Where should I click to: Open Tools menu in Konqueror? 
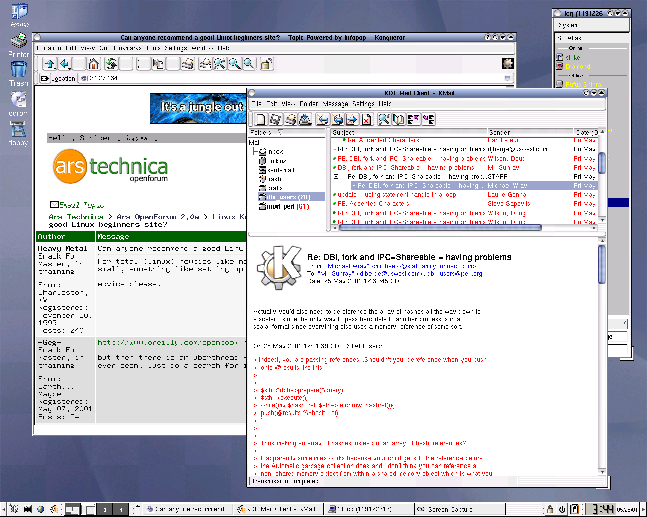(x=153, y=48)
